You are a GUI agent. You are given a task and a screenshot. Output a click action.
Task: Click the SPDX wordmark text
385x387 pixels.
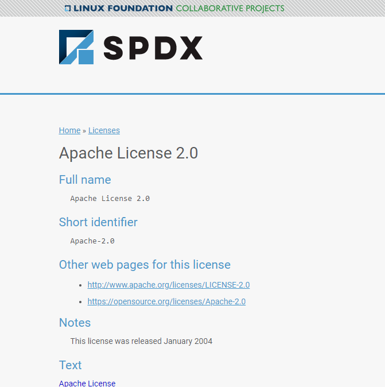(153, 48)
